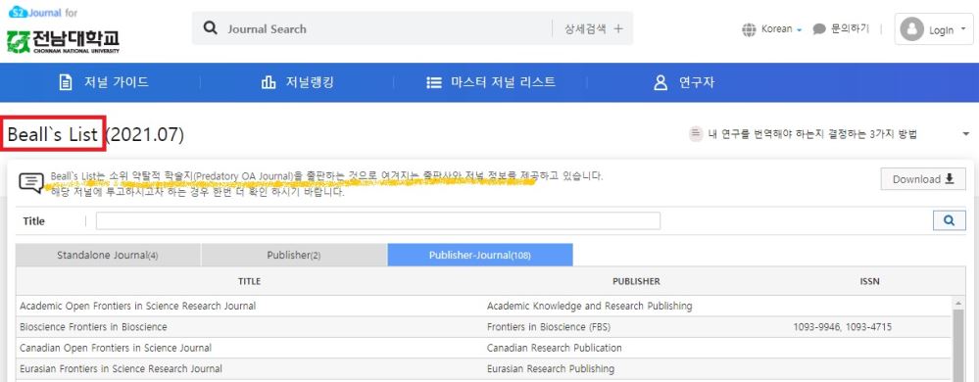Click the round icon beside the article banner
This screenshot has height=382, width=979.
tap(696, 134)
